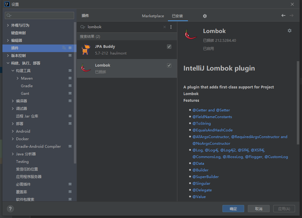
Task: Open the Lombok plugin gear menu
Action: 290,31
